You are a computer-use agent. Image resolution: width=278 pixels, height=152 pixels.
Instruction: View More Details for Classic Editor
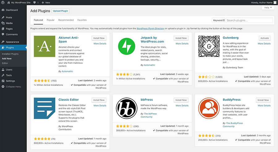coord(100,106)
